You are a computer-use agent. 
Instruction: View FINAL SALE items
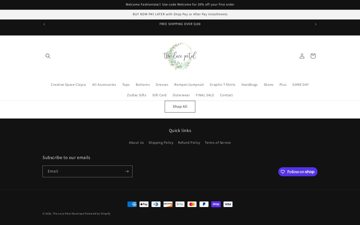click(x=205, y=95)
